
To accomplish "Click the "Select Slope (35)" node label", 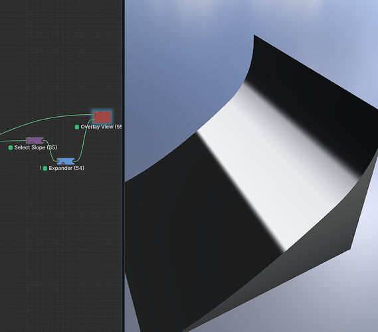I will pyautogui.click(x=36, y=147).
